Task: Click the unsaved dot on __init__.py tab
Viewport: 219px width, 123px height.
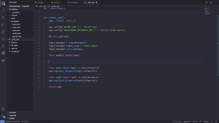Action: [96, 2]
